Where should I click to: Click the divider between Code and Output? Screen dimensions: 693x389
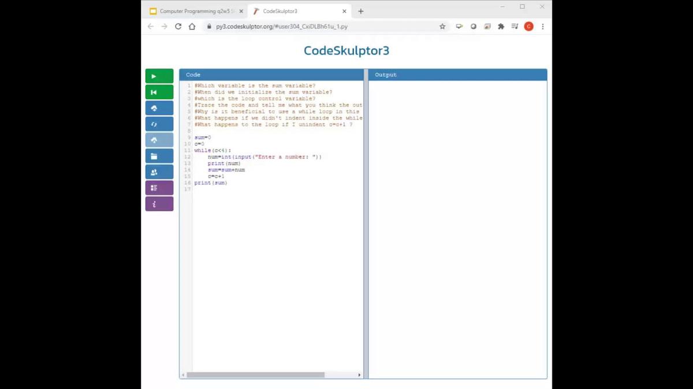point(366,225)
